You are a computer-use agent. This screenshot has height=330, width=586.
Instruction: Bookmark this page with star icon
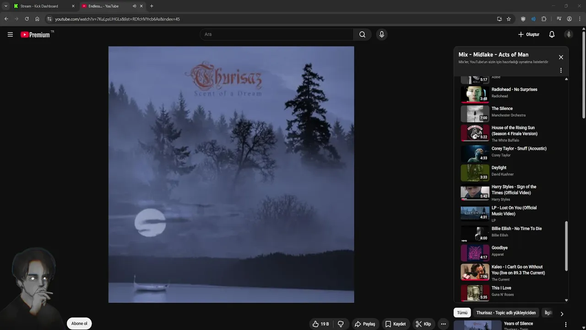coord(509,19)
